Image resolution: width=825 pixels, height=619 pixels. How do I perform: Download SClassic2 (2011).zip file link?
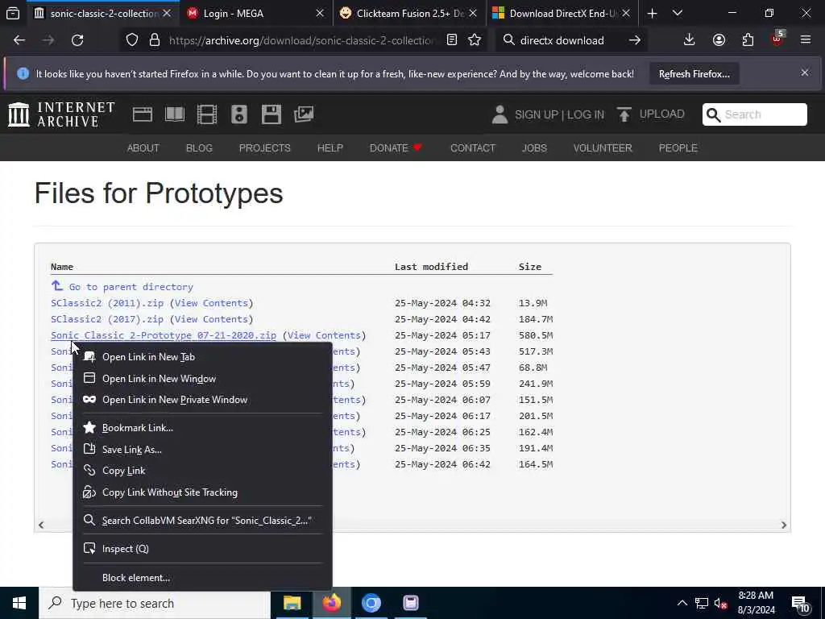tap(107, 303)
